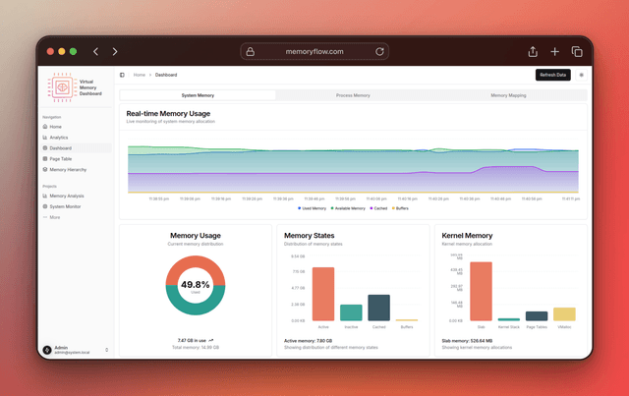Go to Analytics in the sidebar

(58, 138)
